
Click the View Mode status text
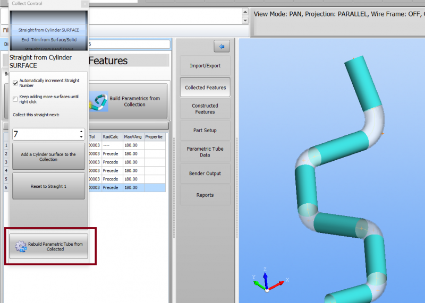tap(339, 14)
